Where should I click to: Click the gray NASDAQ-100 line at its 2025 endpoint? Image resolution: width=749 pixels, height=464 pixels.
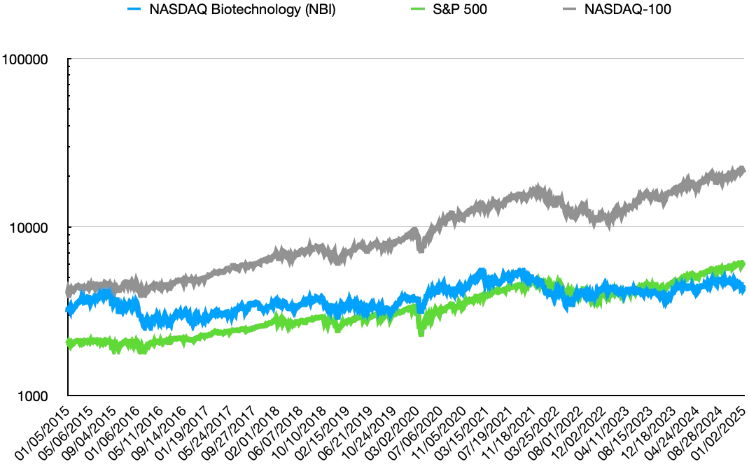(x=742, y=171)
